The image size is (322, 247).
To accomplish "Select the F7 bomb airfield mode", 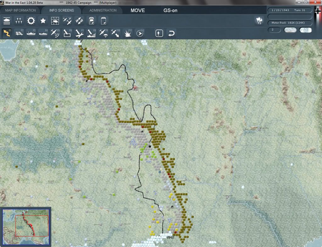I will [79, 33].
